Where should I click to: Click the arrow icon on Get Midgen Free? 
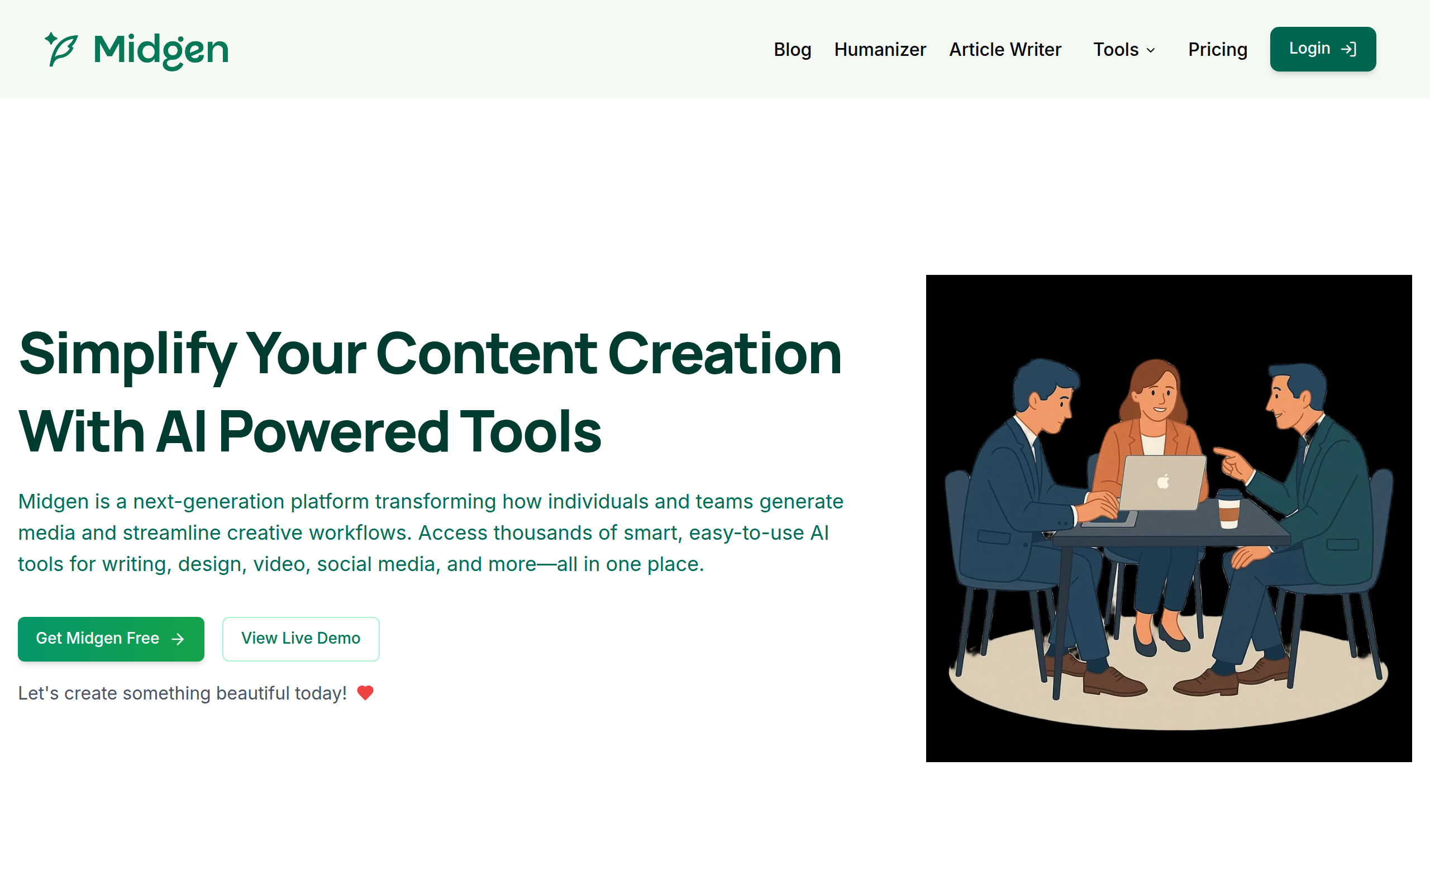(x=177, y=639)
